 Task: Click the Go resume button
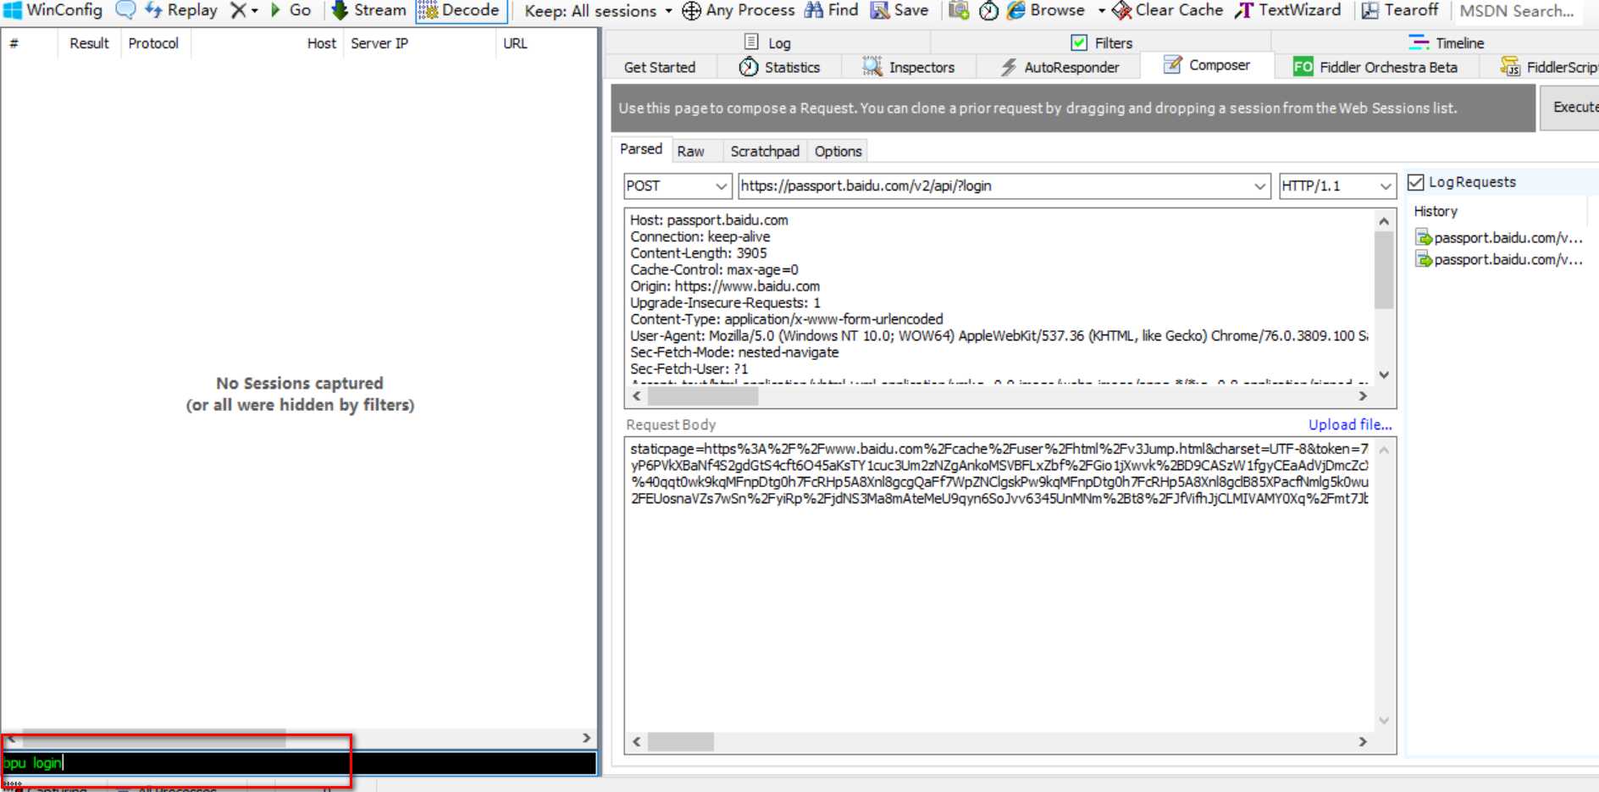coord(290,10)
